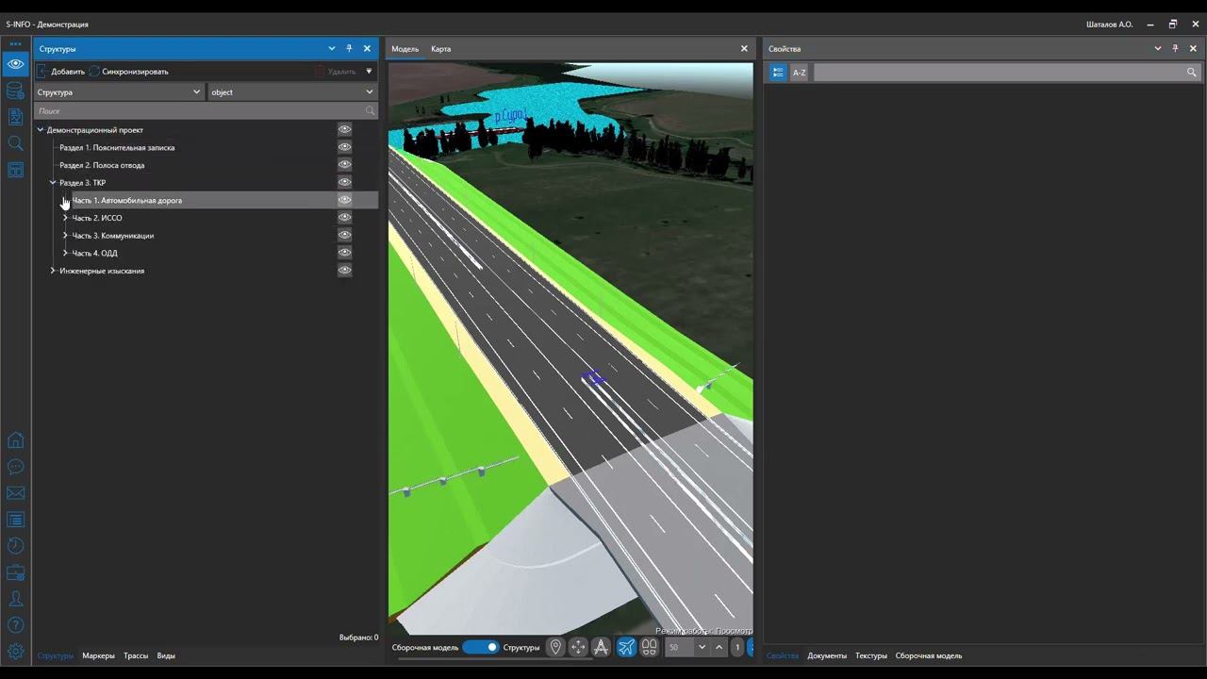Open the help question mark icon

click(x=15, y=625)
